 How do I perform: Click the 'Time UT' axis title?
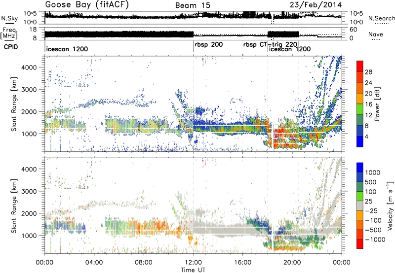click(x=193, y=270)
